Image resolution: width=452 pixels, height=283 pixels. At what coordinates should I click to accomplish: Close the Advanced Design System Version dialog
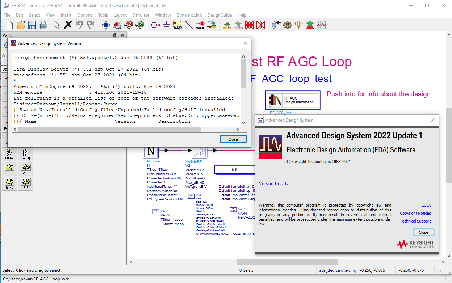coord(233,139)
